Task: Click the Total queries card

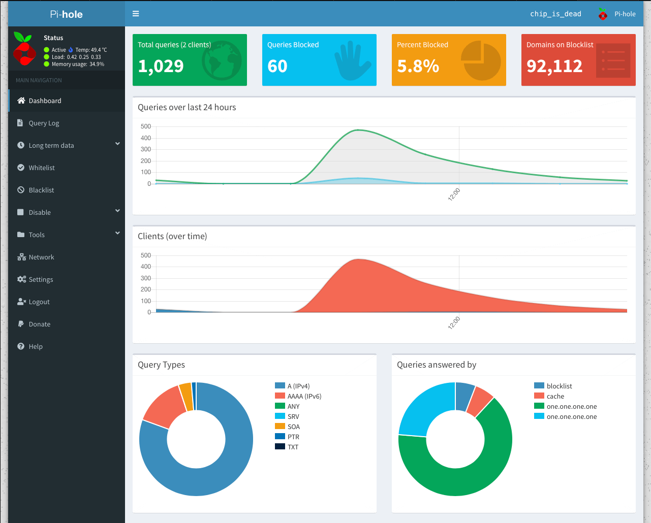Action: (x=190, y=60)
